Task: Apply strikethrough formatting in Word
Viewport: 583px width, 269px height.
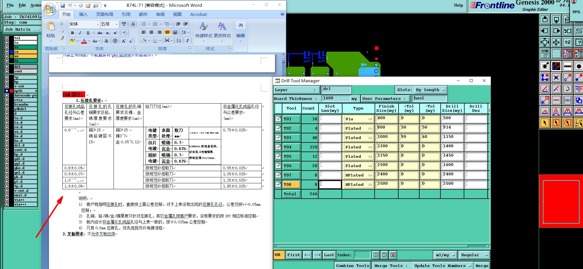Action: [x=100, y=33]
